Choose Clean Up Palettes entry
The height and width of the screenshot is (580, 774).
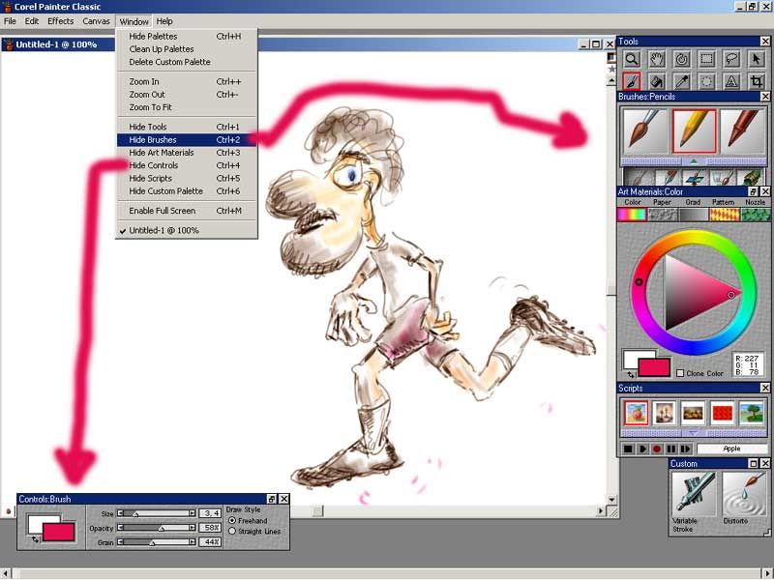187,49
